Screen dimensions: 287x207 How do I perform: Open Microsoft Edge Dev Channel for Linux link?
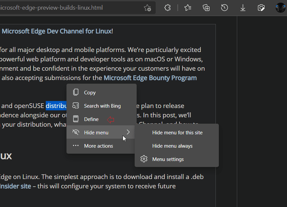click(57, 31)
